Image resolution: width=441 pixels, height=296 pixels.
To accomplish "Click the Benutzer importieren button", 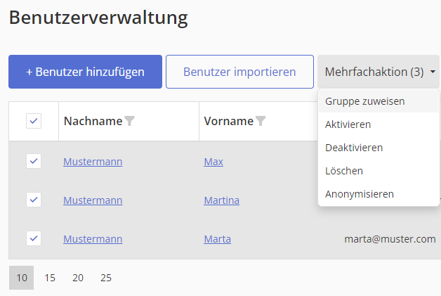I will pyautogui.click(x=239, y=72).
